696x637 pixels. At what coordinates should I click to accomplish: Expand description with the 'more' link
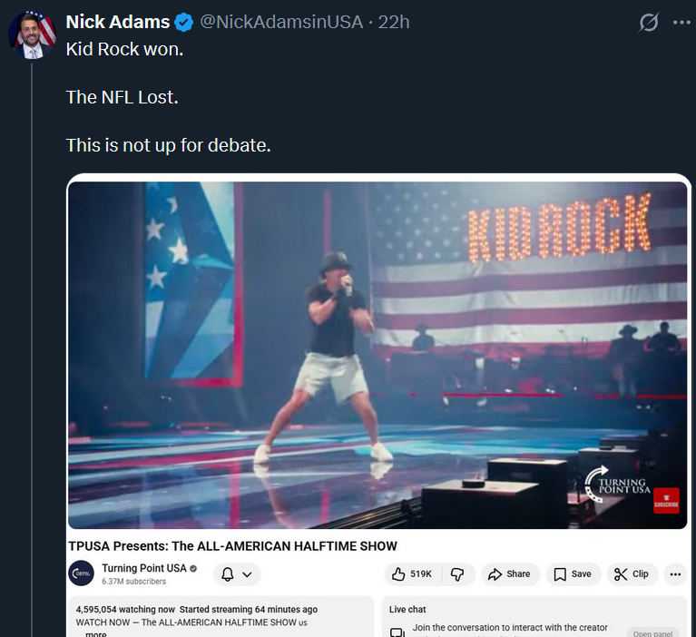95,633
